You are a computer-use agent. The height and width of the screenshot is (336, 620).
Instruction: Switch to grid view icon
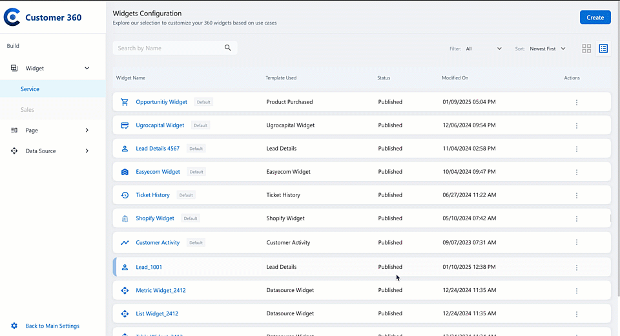pyautogui.click(x=586, y=48)
